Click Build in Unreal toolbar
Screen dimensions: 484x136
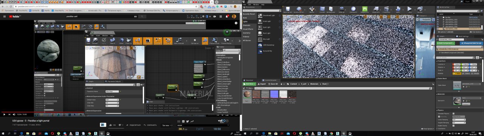pyautogui.click(x=398, y=9)
